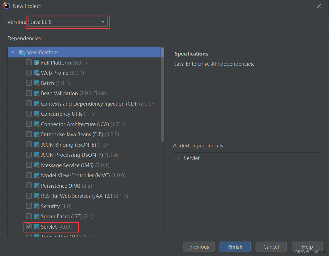Click the JSON Processing library icon
Screen dimensions: 329x256
[x=37, y=155]
